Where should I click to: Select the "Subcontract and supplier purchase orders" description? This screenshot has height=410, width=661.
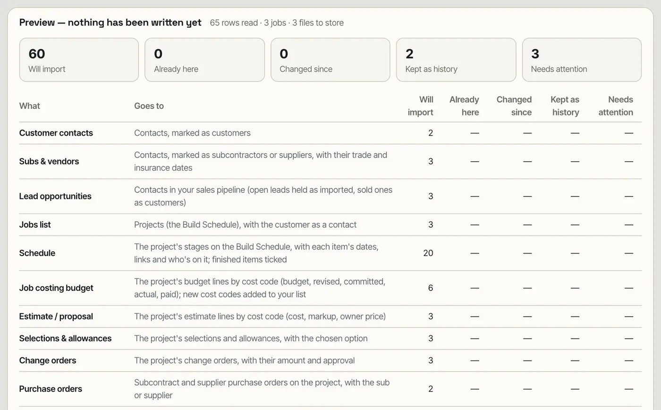pos(262,389)
